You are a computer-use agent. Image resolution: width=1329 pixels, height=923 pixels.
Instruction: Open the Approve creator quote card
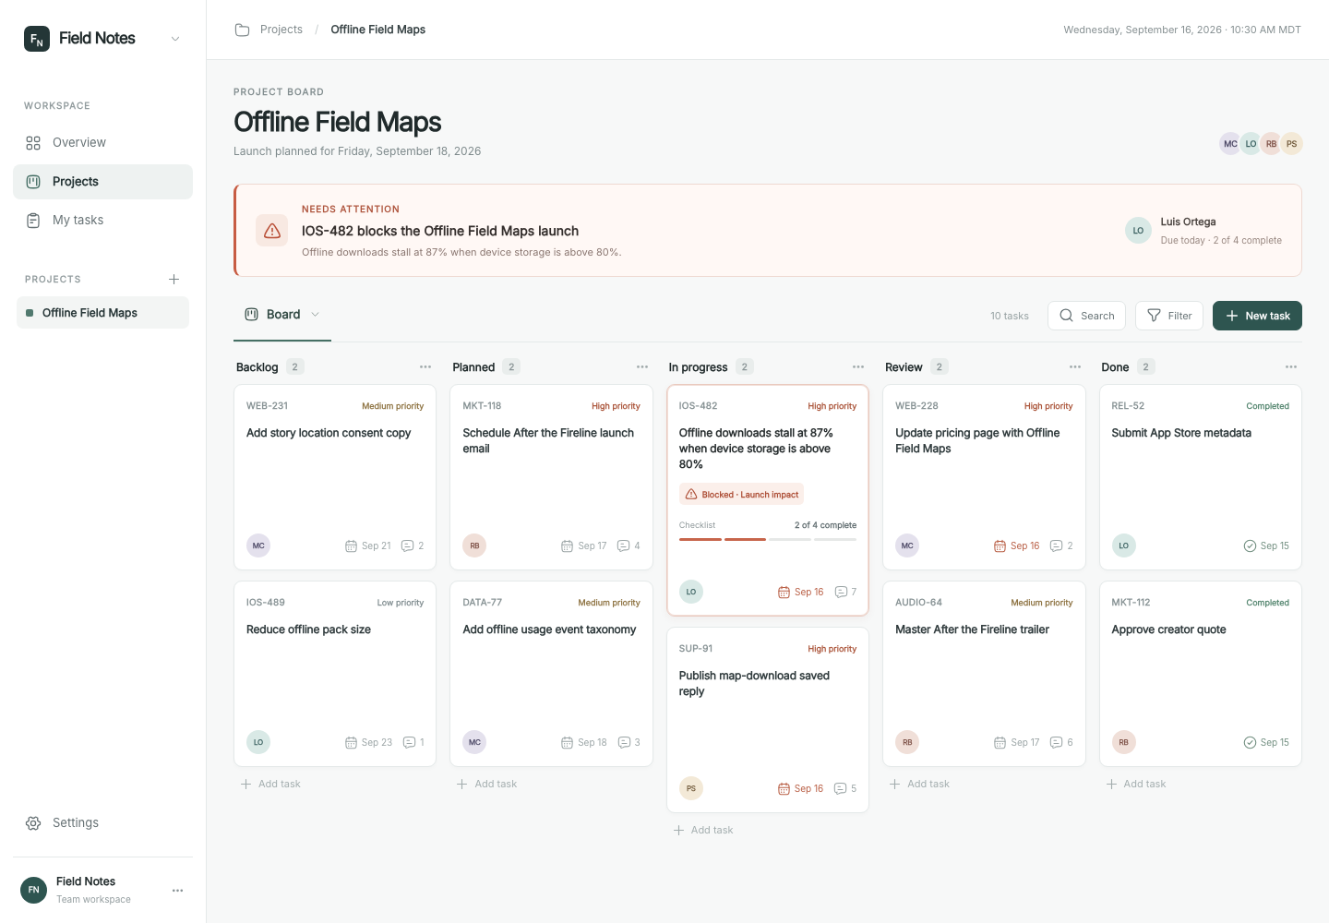point(1201,674)
